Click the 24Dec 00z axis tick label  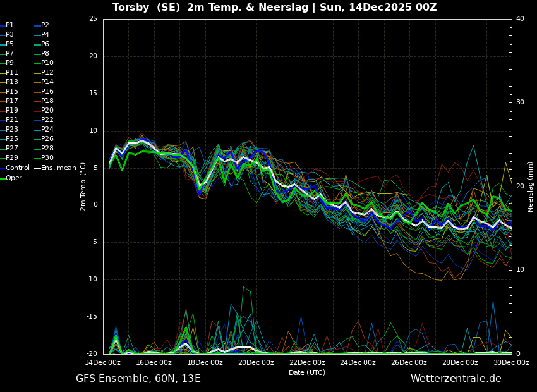tap(358, 362)
